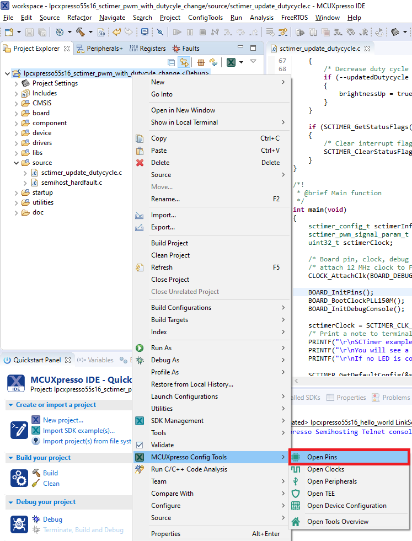This screenshot has width=412, height=541.
Task: Click MCUXpresso X icon in Project Explorer toolbar
Action: tap(232, 62)
